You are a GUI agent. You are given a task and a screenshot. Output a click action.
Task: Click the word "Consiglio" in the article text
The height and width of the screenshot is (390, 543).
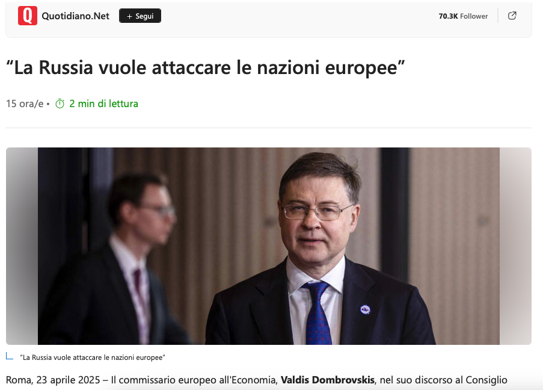point(486,380)
